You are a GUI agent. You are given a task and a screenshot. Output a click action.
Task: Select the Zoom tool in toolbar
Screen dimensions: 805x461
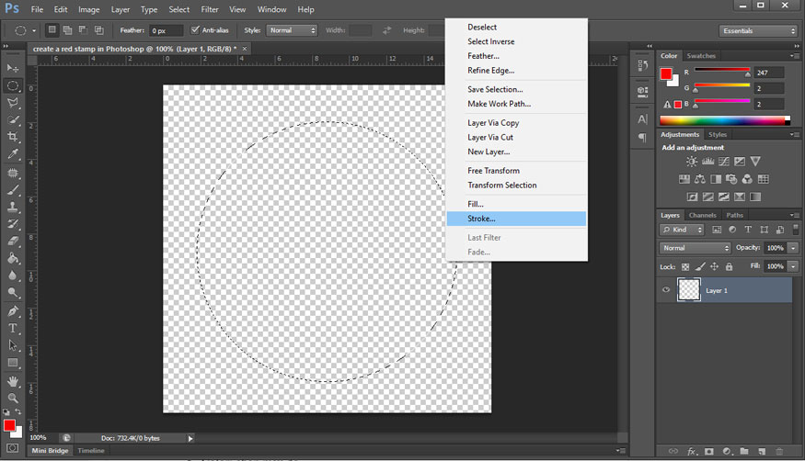13,398
